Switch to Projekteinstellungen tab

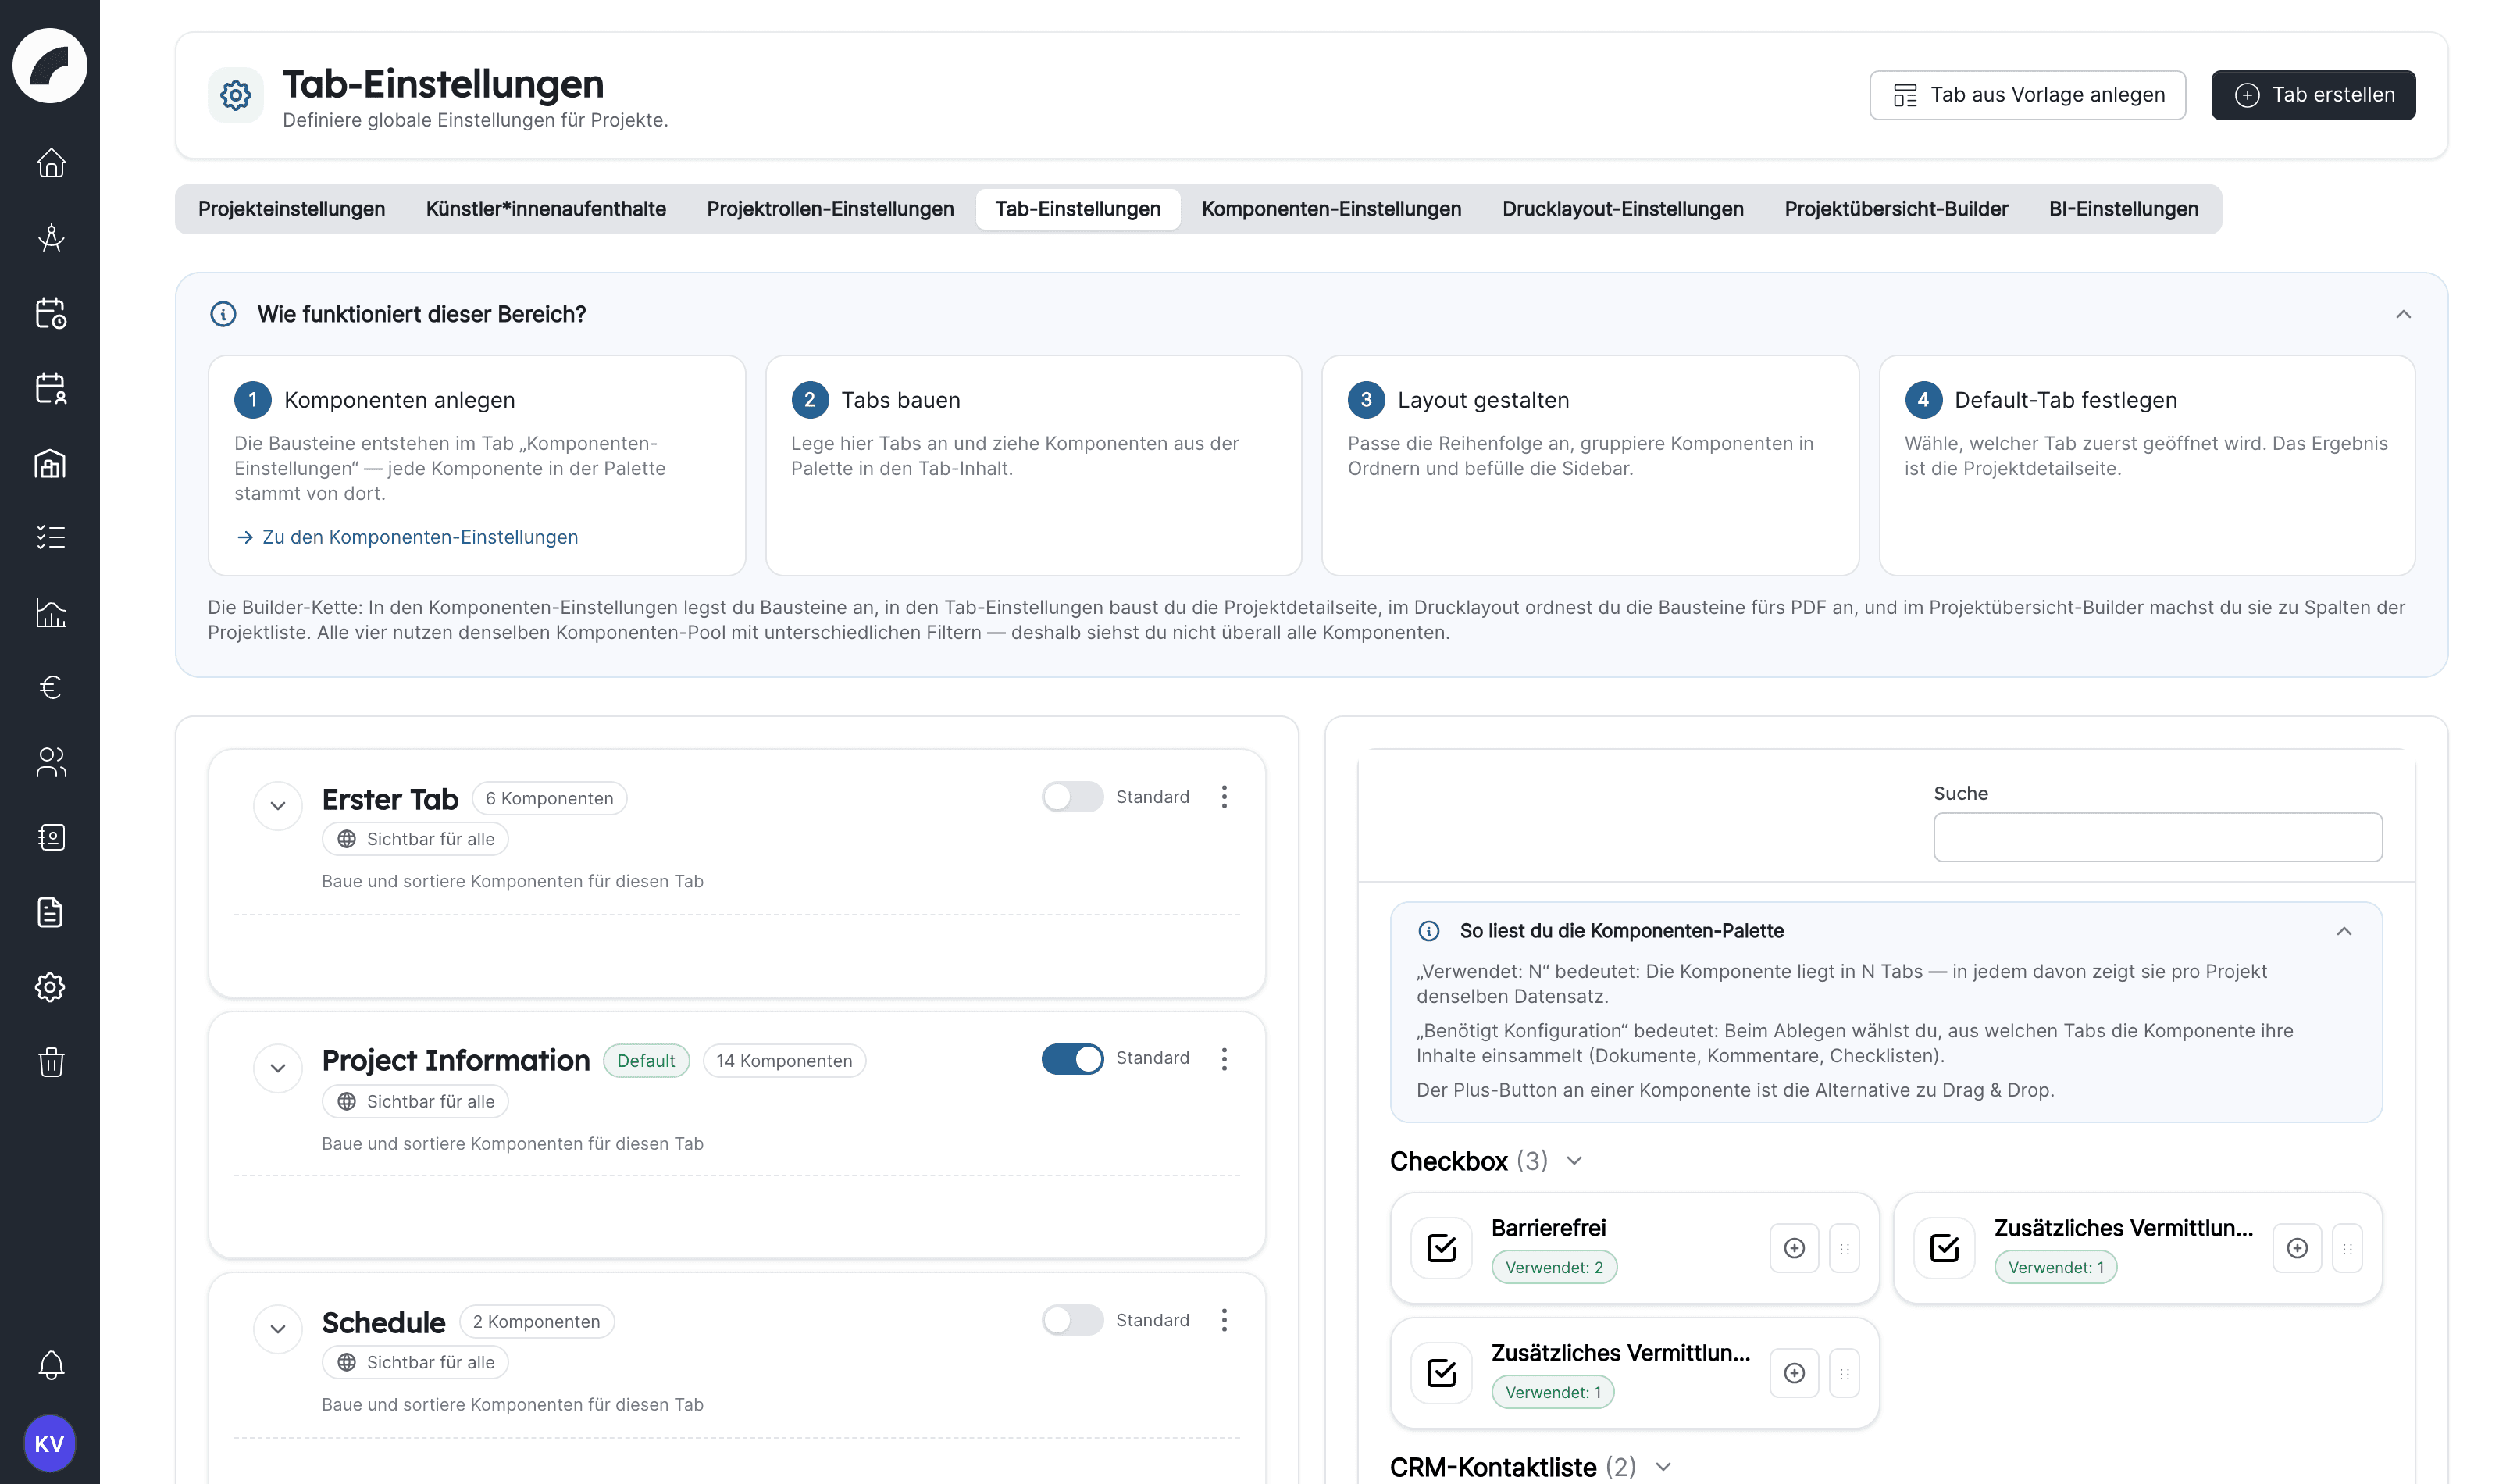pyautogui.click(x=291, y=209)
